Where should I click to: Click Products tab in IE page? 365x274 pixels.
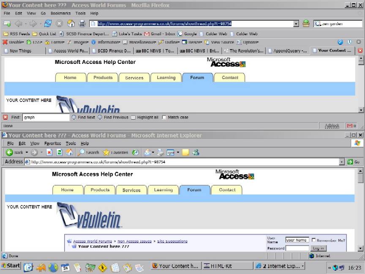point(100,190)
